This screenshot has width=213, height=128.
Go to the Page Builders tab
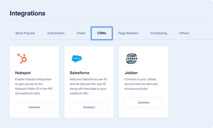128,33
